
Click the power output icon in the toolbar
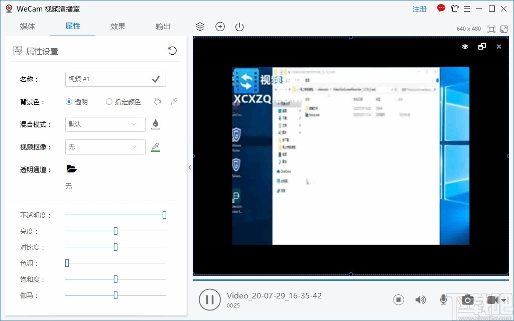(239, 27)
